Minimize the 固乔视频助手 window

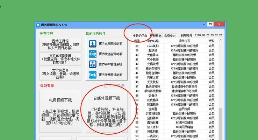pyautogui.click(x=204, y=24)
